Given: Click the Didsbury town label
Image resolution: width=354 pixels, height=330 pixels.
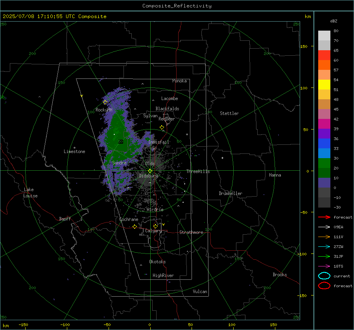Looking at the screenshot, I should (x=149, y=176).
